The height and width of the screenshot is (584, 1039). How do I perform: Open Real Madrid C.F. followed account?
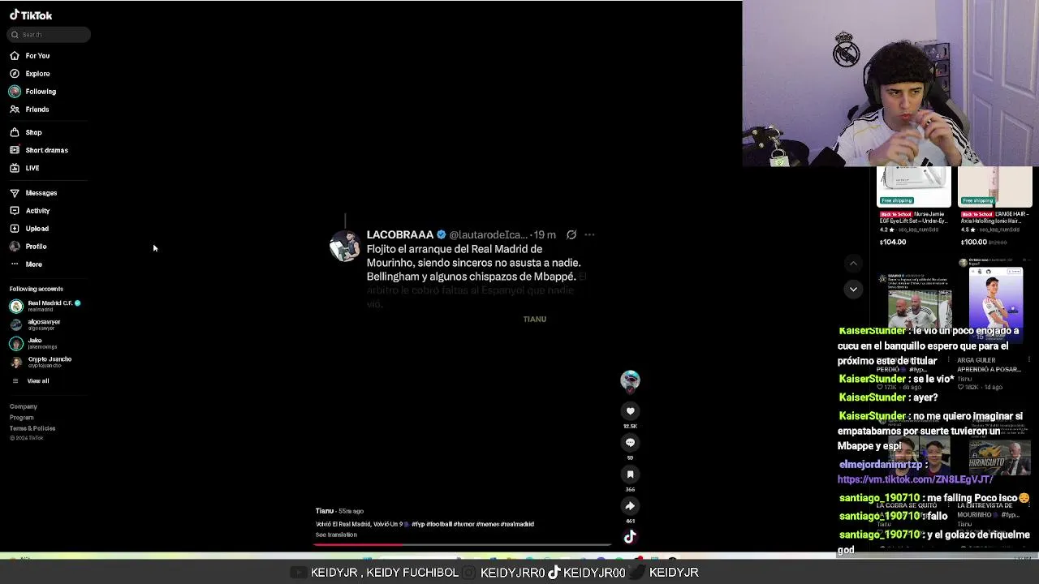45,306
